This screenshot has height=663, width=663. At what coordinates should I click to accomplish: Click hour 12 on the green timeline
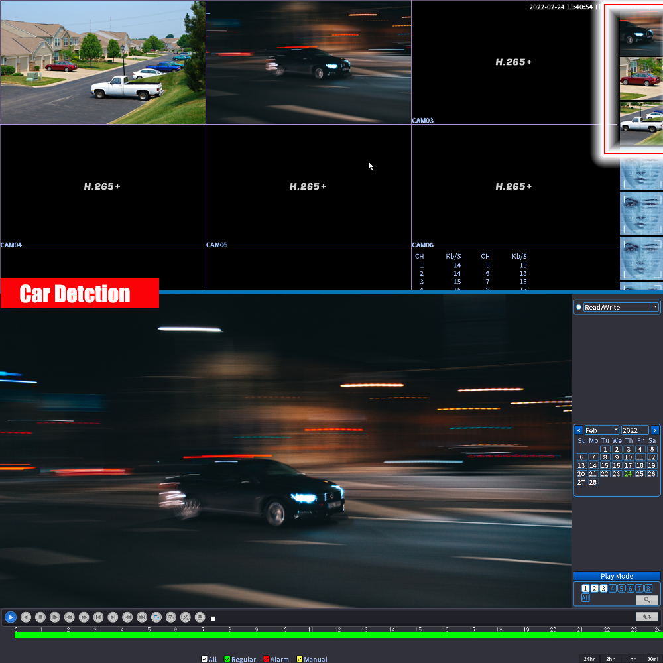(x=337, y=634)
